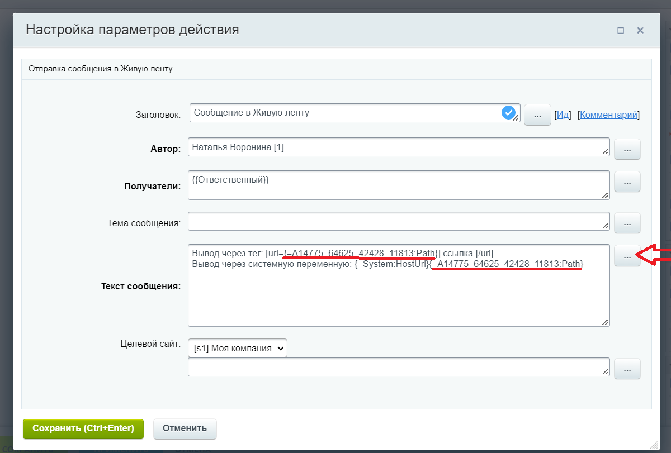The height and width of the screenshot is (453, 671).
Task: Open value picker next to Заголовок field
Action: pos(537,115)
